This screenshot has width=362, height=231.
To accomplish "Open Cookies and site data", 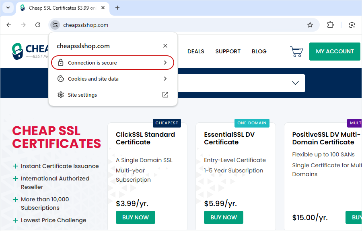I will (113, 79).
